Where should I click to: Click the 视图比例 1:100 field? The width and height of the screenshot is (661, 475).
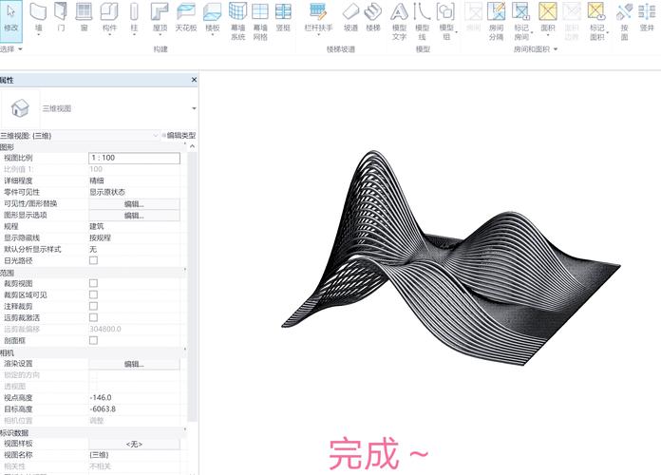click(134, 158)
